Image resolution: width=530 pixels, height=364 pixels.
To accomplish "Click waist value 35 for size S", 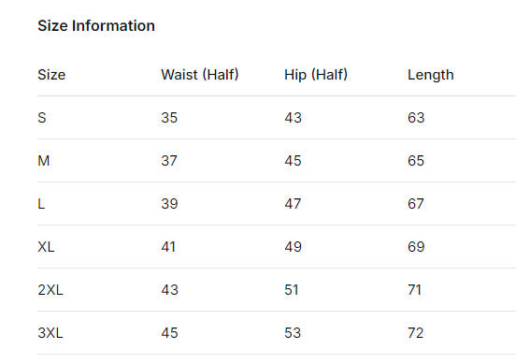I will coord(169,118).
